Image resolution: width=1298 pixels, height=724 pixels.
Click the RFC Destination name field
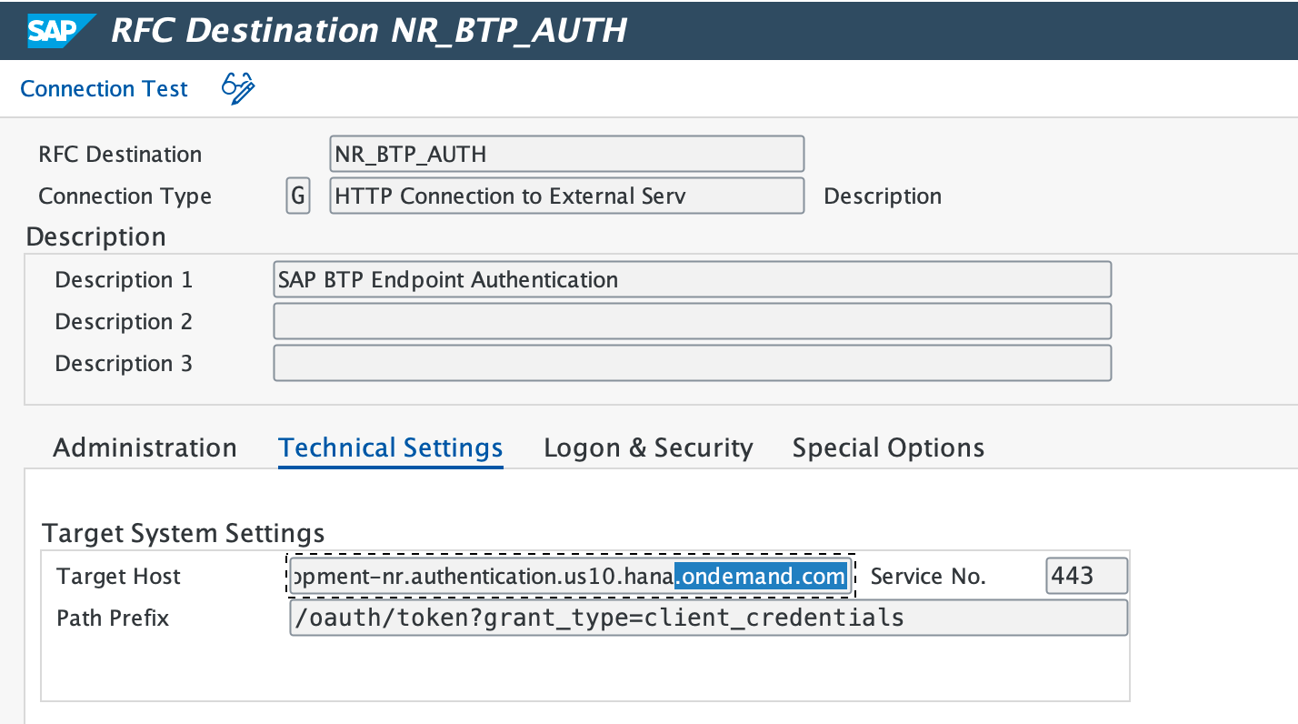(565, 154)
